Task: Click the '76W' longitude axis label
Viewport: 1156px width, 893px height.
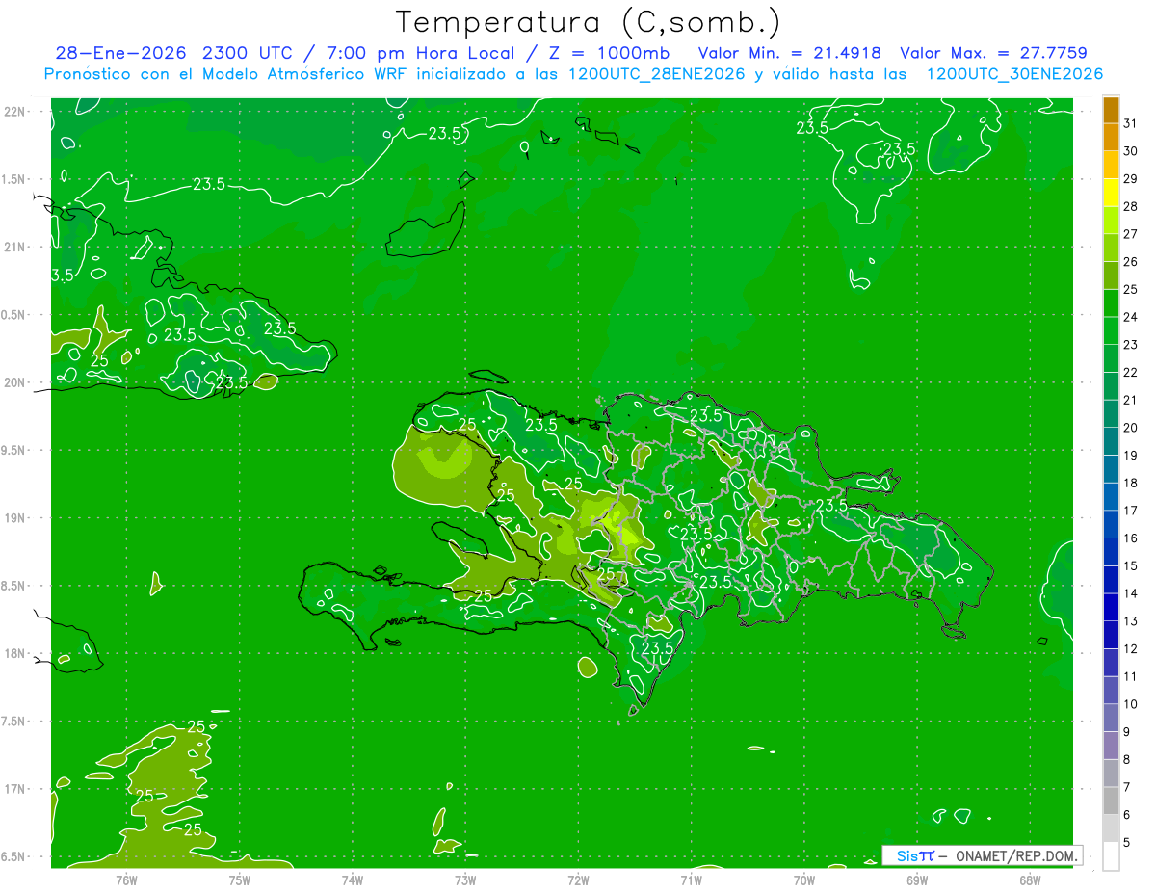Action: [x=126, y=880]
